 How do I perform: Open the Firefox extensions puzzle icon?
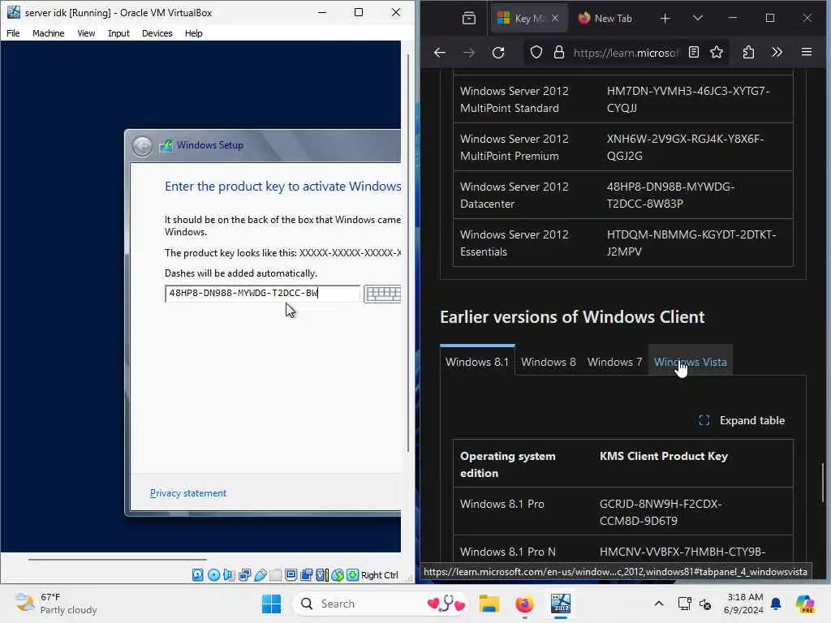pyautogui.click(x=748, y=52)
